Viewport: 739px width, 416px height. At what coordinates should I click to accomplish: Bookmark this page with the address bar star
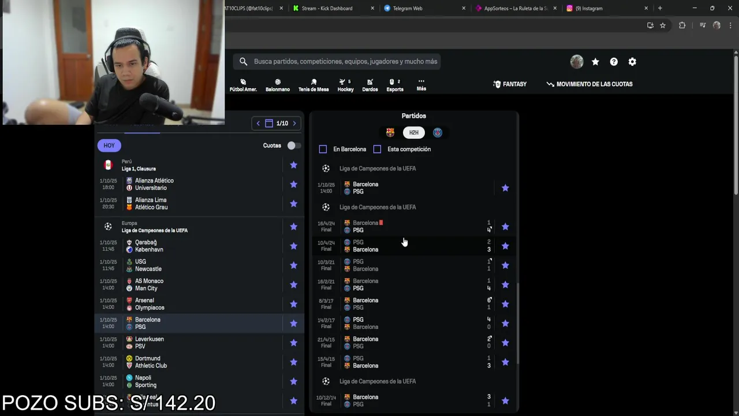coord(663,25)
